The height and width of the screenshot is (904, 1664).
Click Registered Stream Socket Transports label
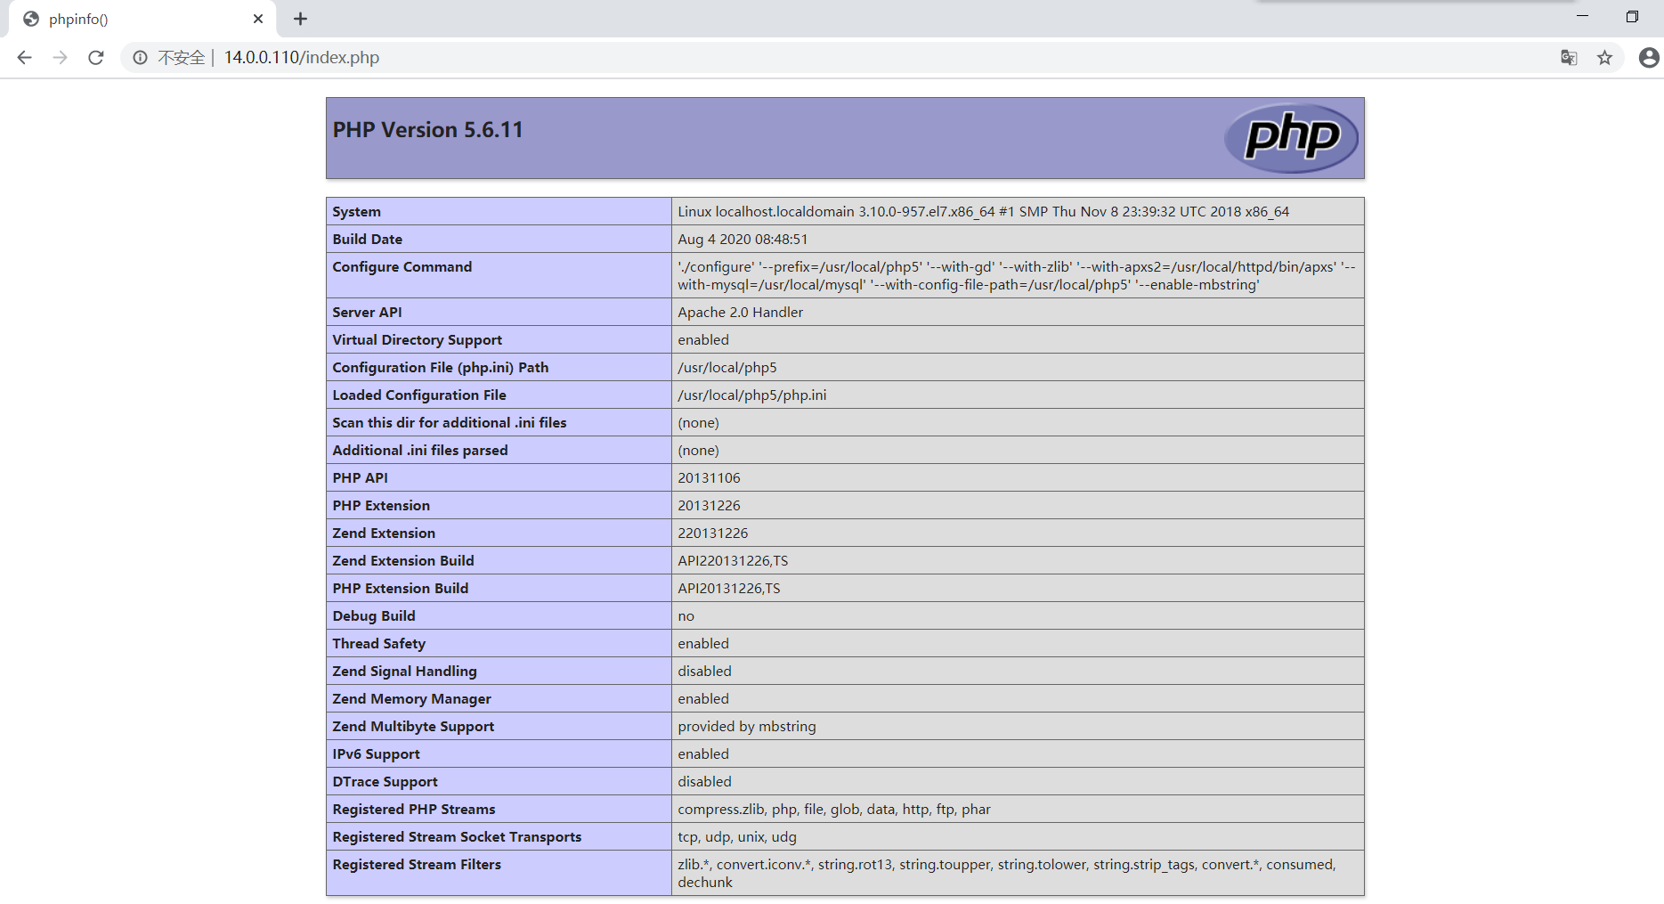click(457, 837)
